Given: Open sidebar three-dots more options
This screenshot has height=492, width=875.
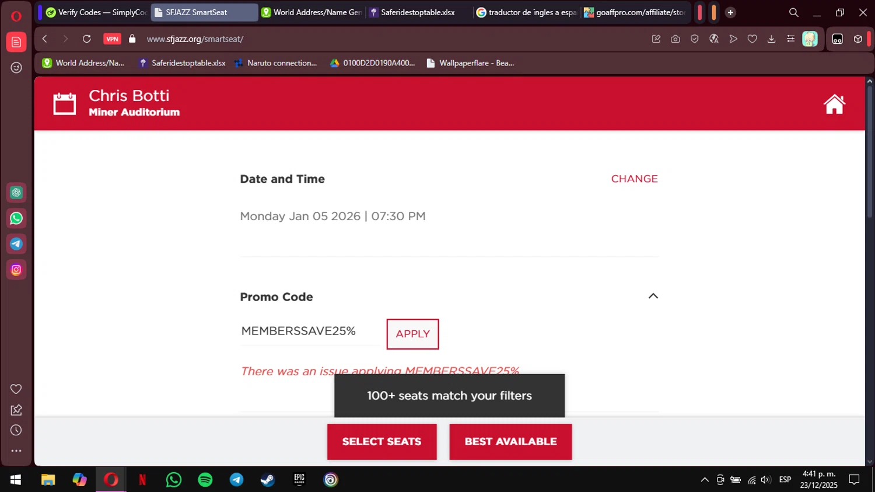Looking at the screenshot, I should [x=16, y=451].
